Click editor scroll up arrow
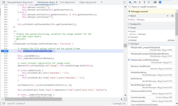Image resolution: width=178 pixels, height=106 pixels. [x=125, y=7]
